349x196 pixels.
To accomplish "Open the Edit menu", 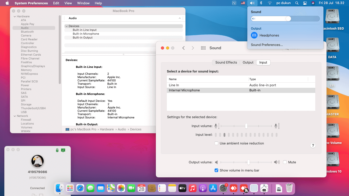I will (x=56, y=3).
